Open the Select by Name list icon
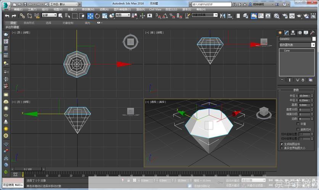The width and height of the screenshot is (319, 190). [67, 16]
